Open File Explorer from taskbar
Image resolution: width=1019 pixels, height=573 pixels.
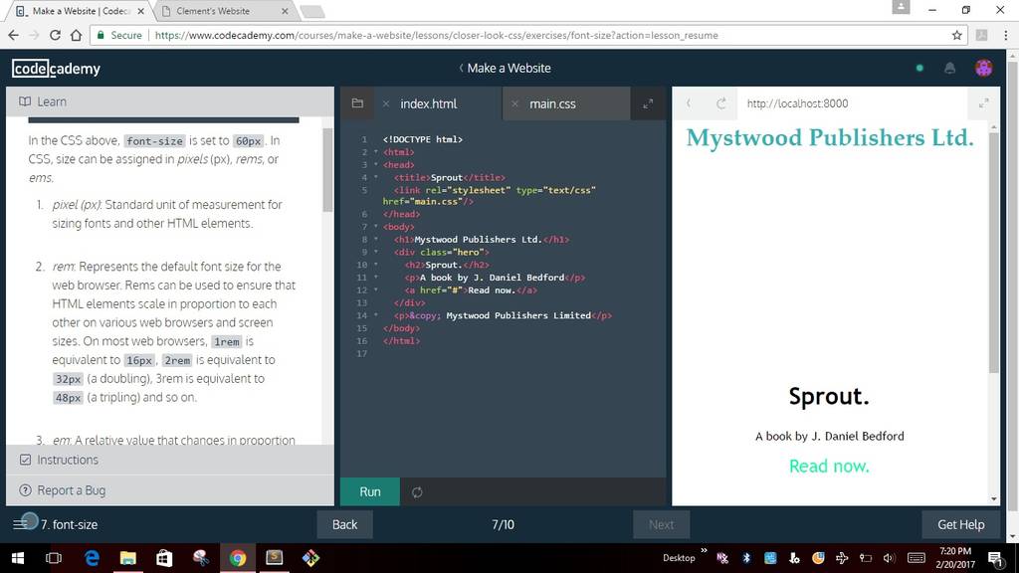point(128,558)
